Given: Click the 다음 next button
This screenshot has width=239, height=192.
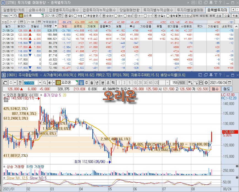Looking at the screenshot, I should click(227, 15).
